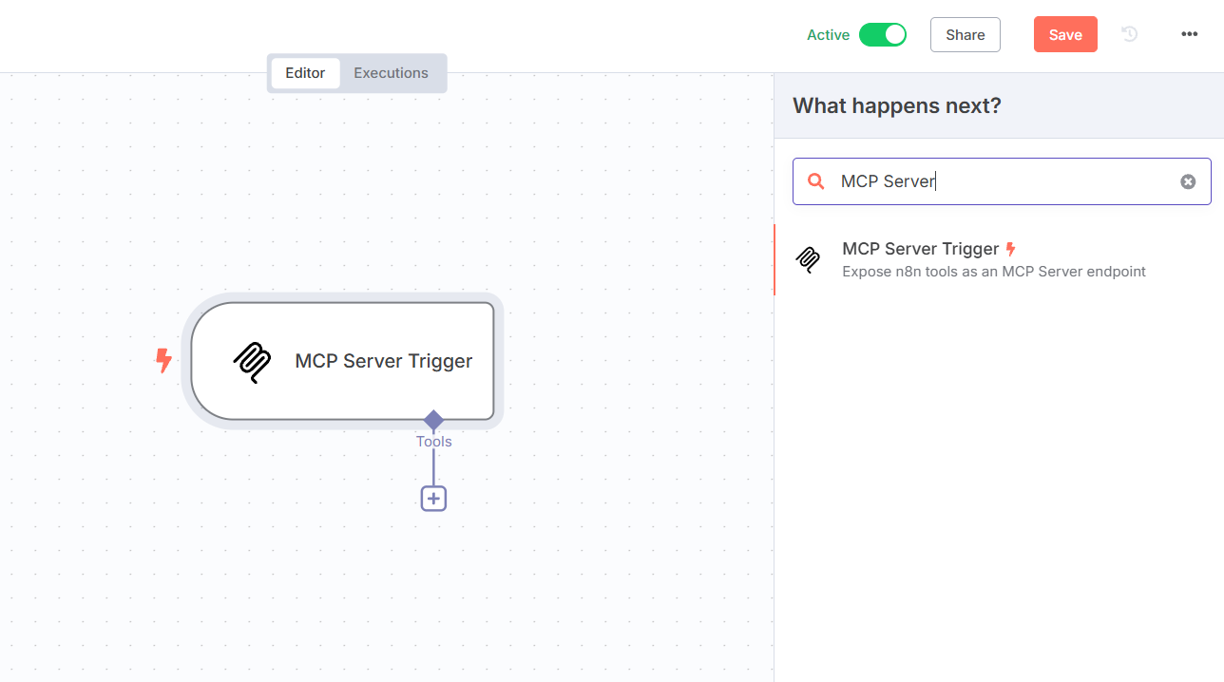Click the Tools connector label

(x=433, y=442)
